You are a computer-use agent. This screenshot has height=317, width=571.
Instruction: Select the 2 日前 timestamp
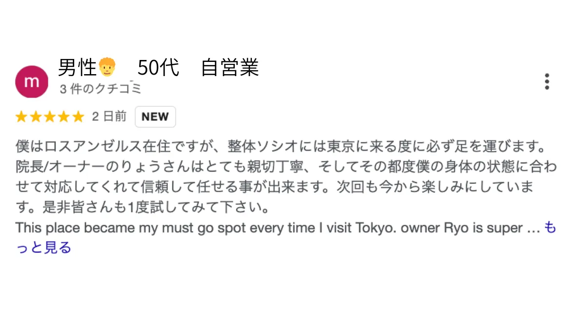pos(108,117)
